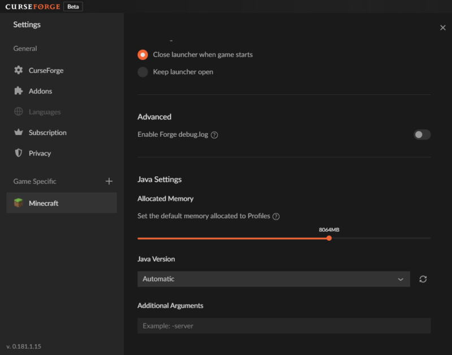Click the General section label
452x355 pixels.
[25, 49]
